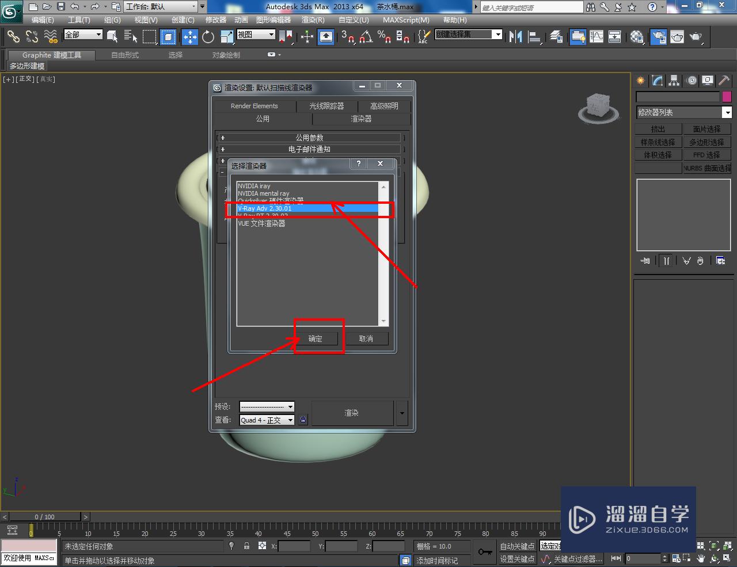Screen dimensions: 737x567
Task: Open 查看 Quad 4 view dropdown
Action: click(x=267, y=420)
